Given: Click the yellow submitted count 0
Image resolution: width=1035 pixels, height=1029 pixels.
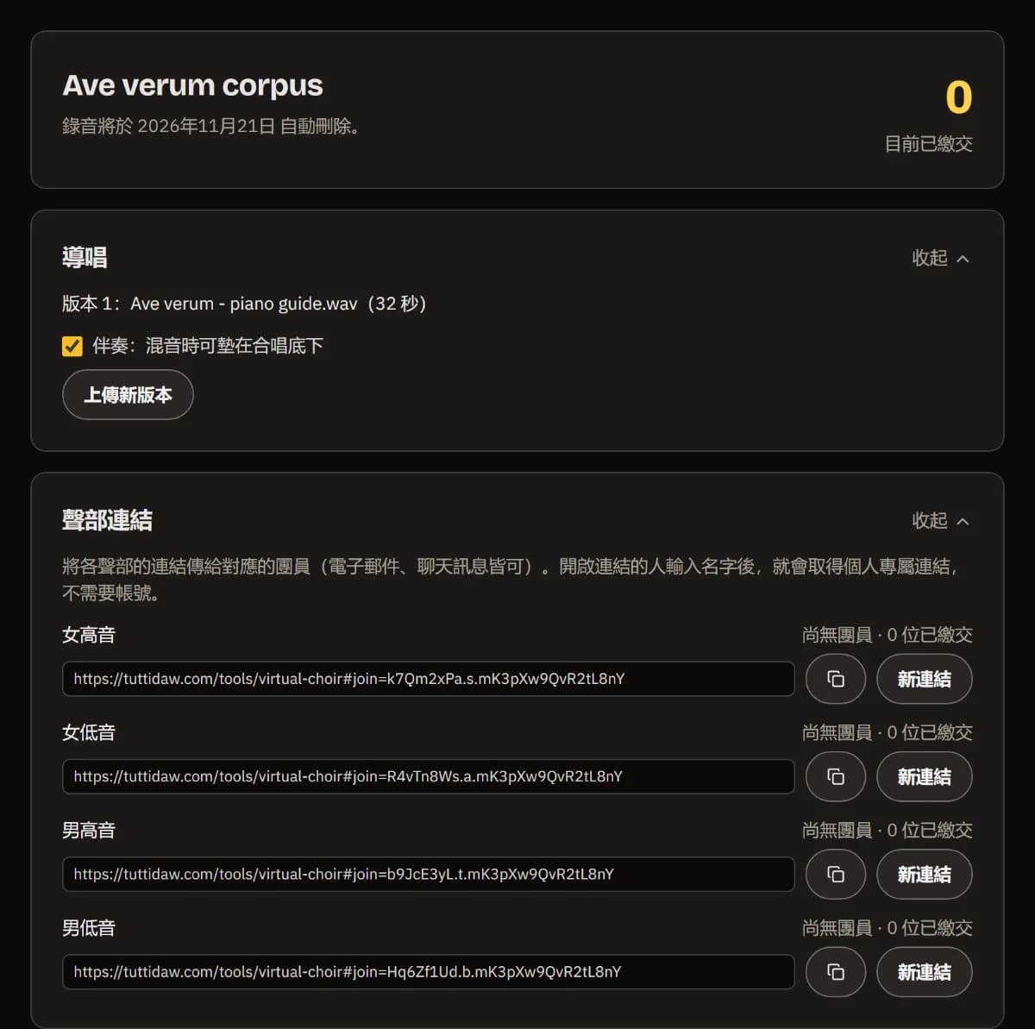Looking at the screenshot, I should [x=958, y=97].
